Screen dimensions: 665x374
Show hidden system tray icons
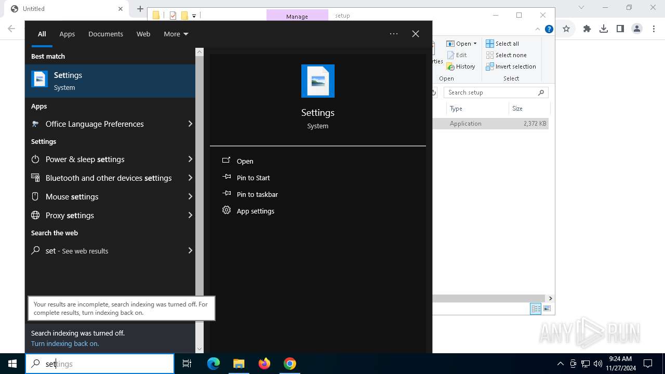click(x=560, y=364)
